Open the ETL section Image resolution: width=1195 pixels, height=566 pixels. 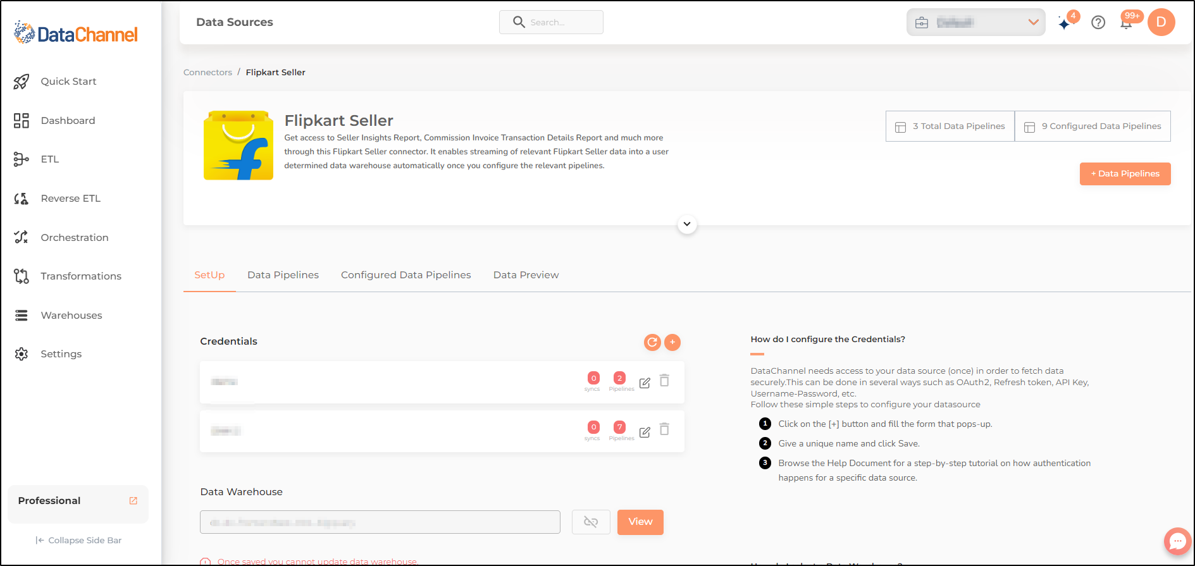[50, 159]
